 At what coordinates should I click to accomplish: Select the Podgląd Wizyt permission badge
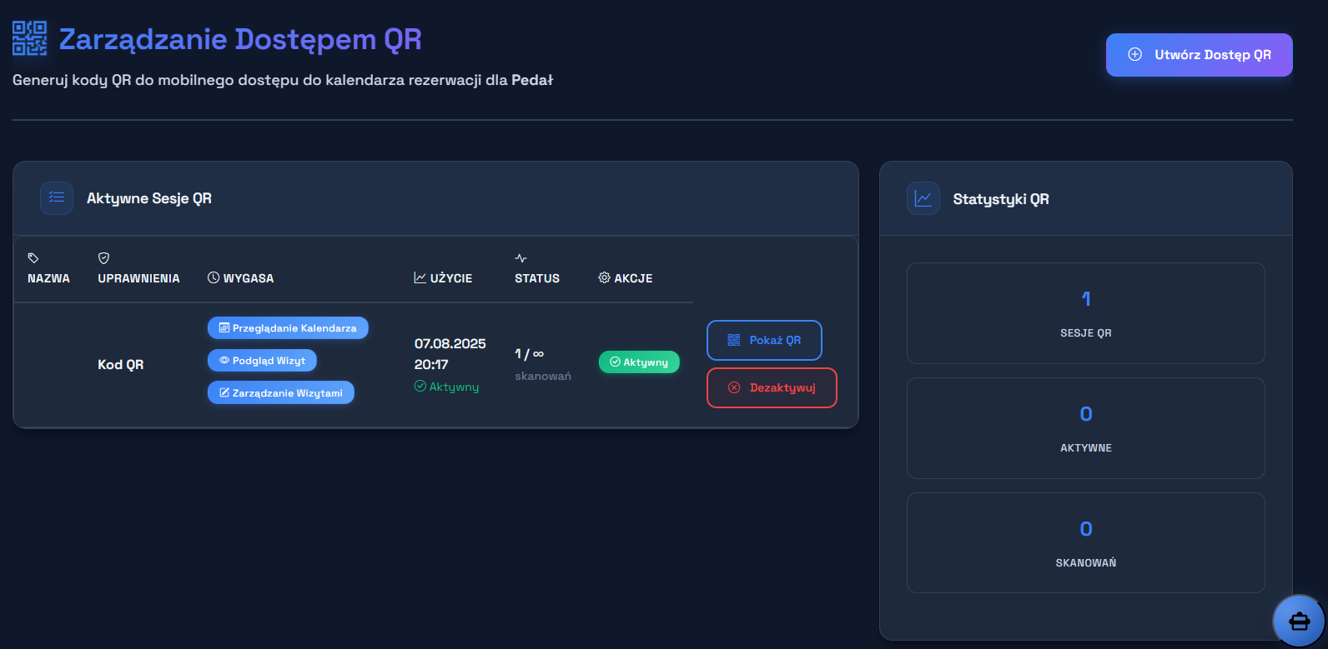[262, 361]
